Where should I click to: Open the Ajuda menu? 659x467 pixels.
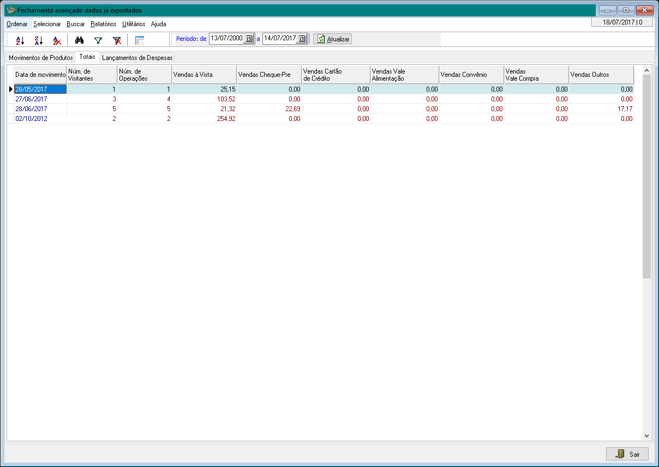[158, 24]
